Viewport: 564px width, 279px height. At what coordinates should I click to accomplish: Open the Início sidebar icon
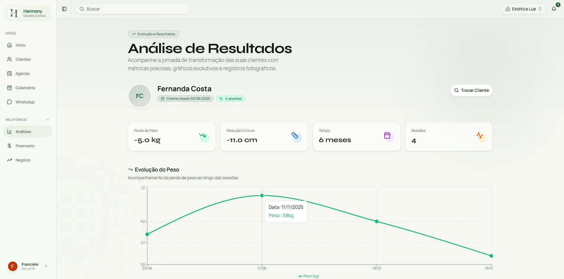[x=10, y=45]
